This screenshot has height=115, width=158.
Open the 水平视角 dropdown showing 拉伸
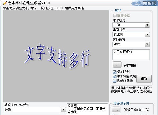(131, 25)
